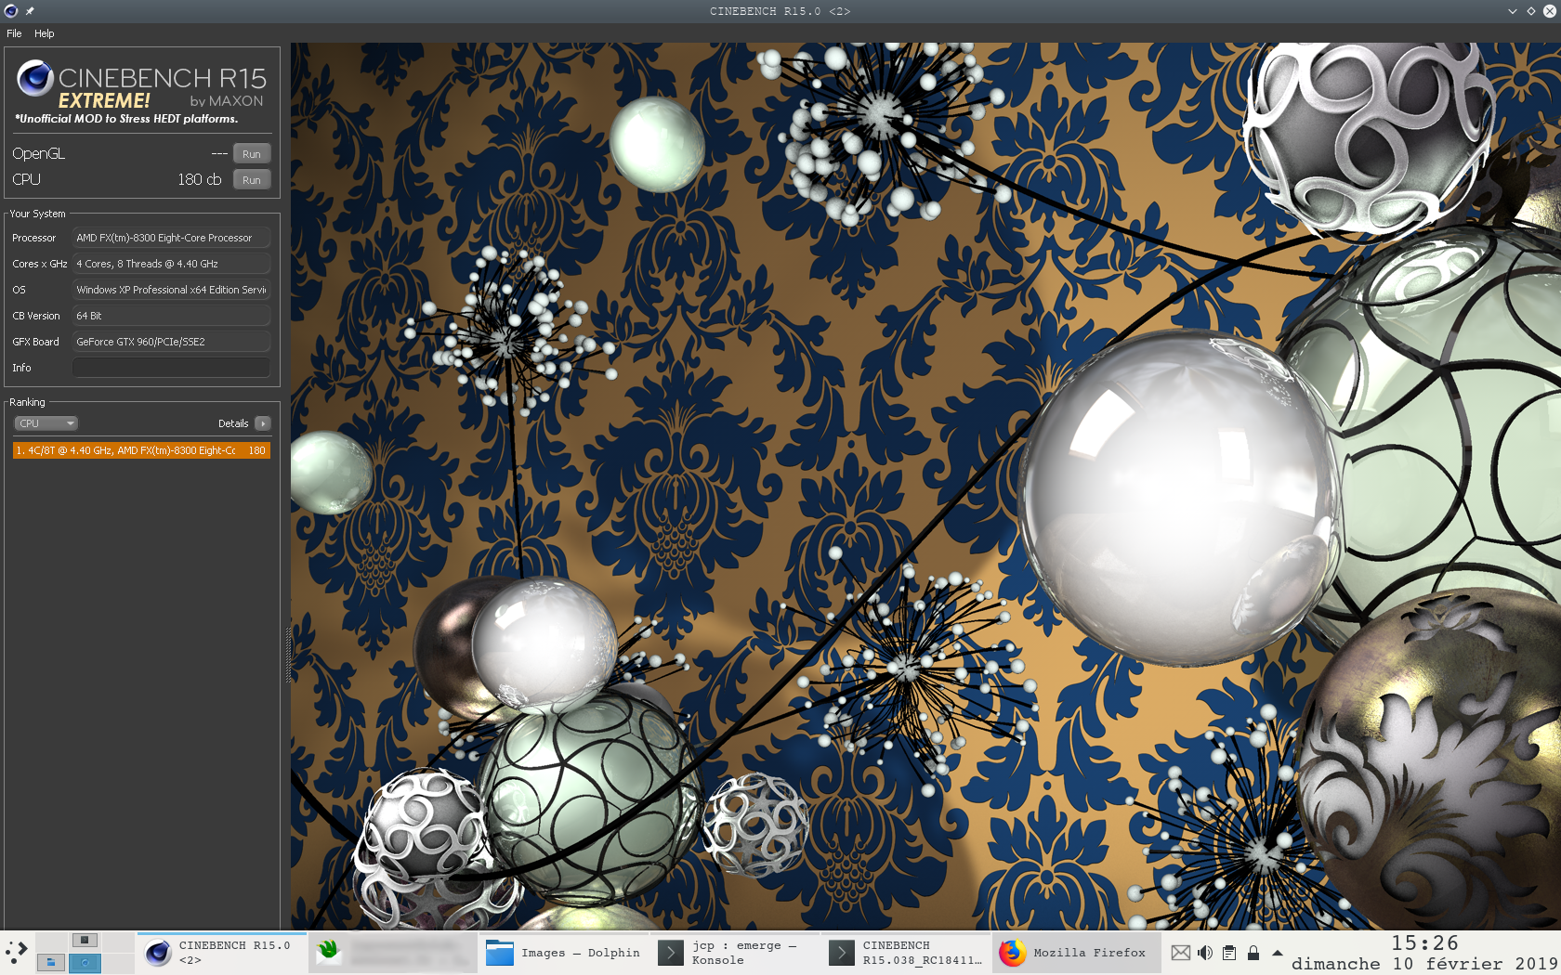The image size is (1561, 975).
Task: Toggle the pin icon in the title bar
Action: (30, 11)
